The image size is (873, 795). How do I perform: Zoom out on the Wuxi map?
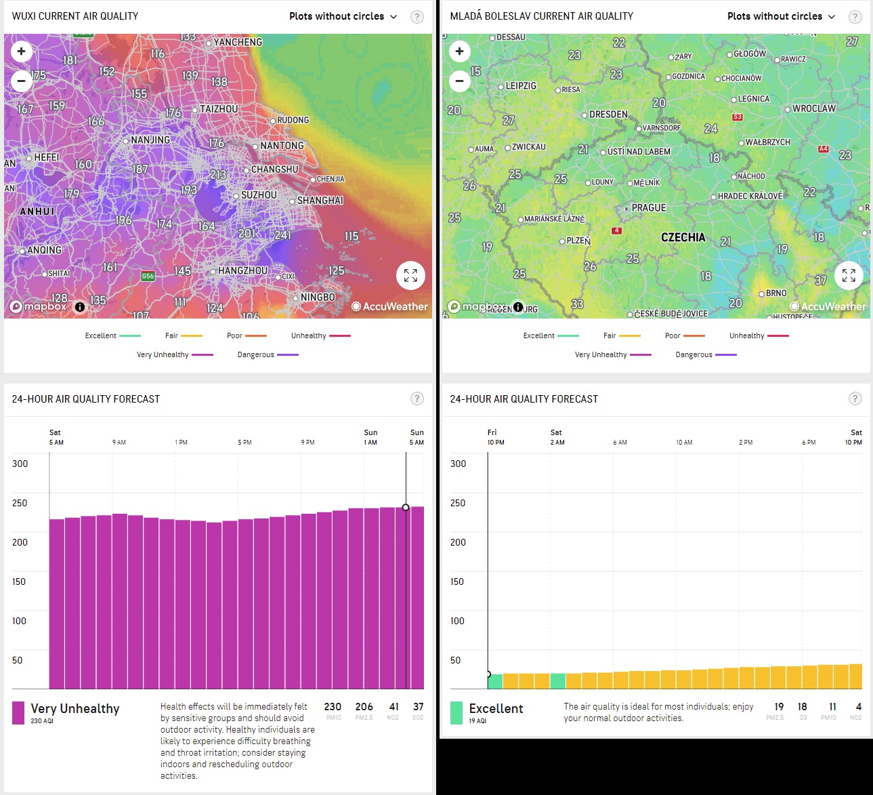(22, 81)
